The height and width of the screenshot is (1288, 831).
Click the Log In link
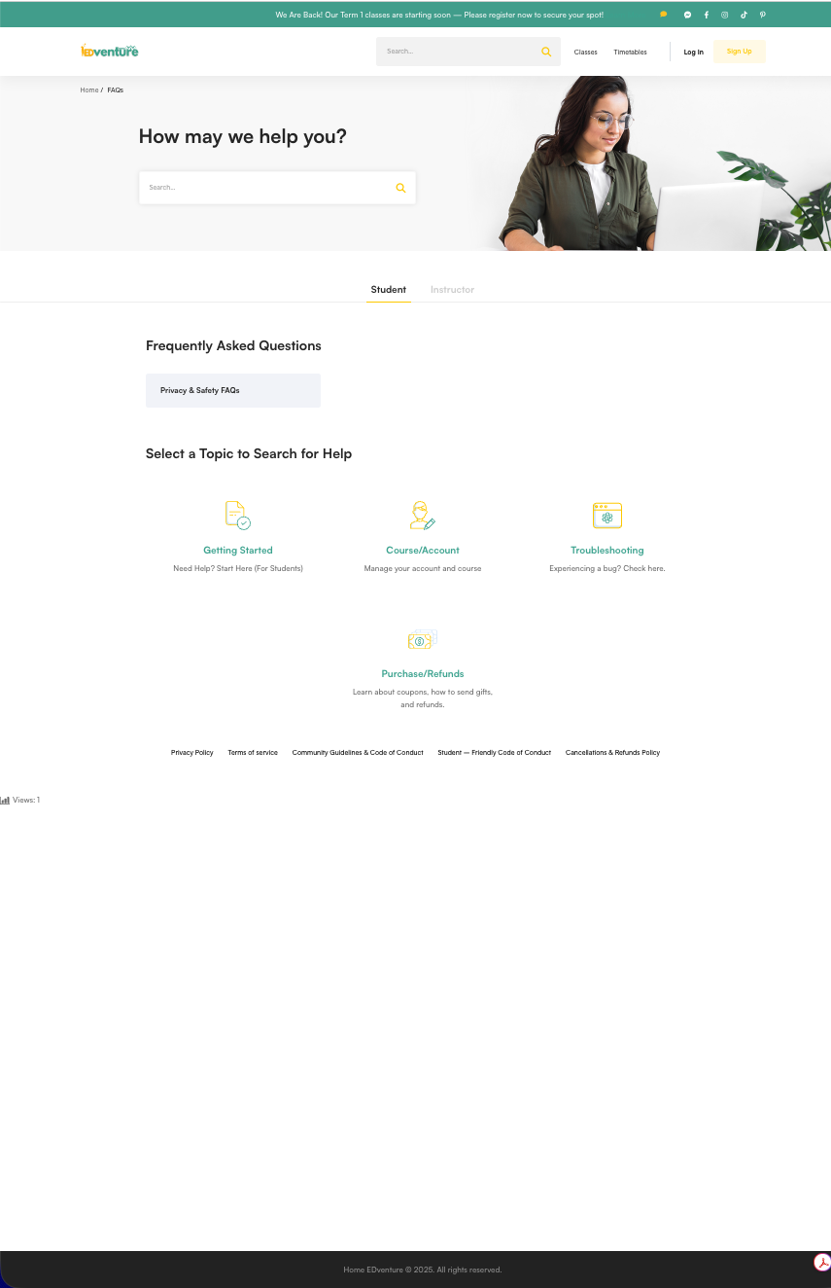click(x=693, y=52)
